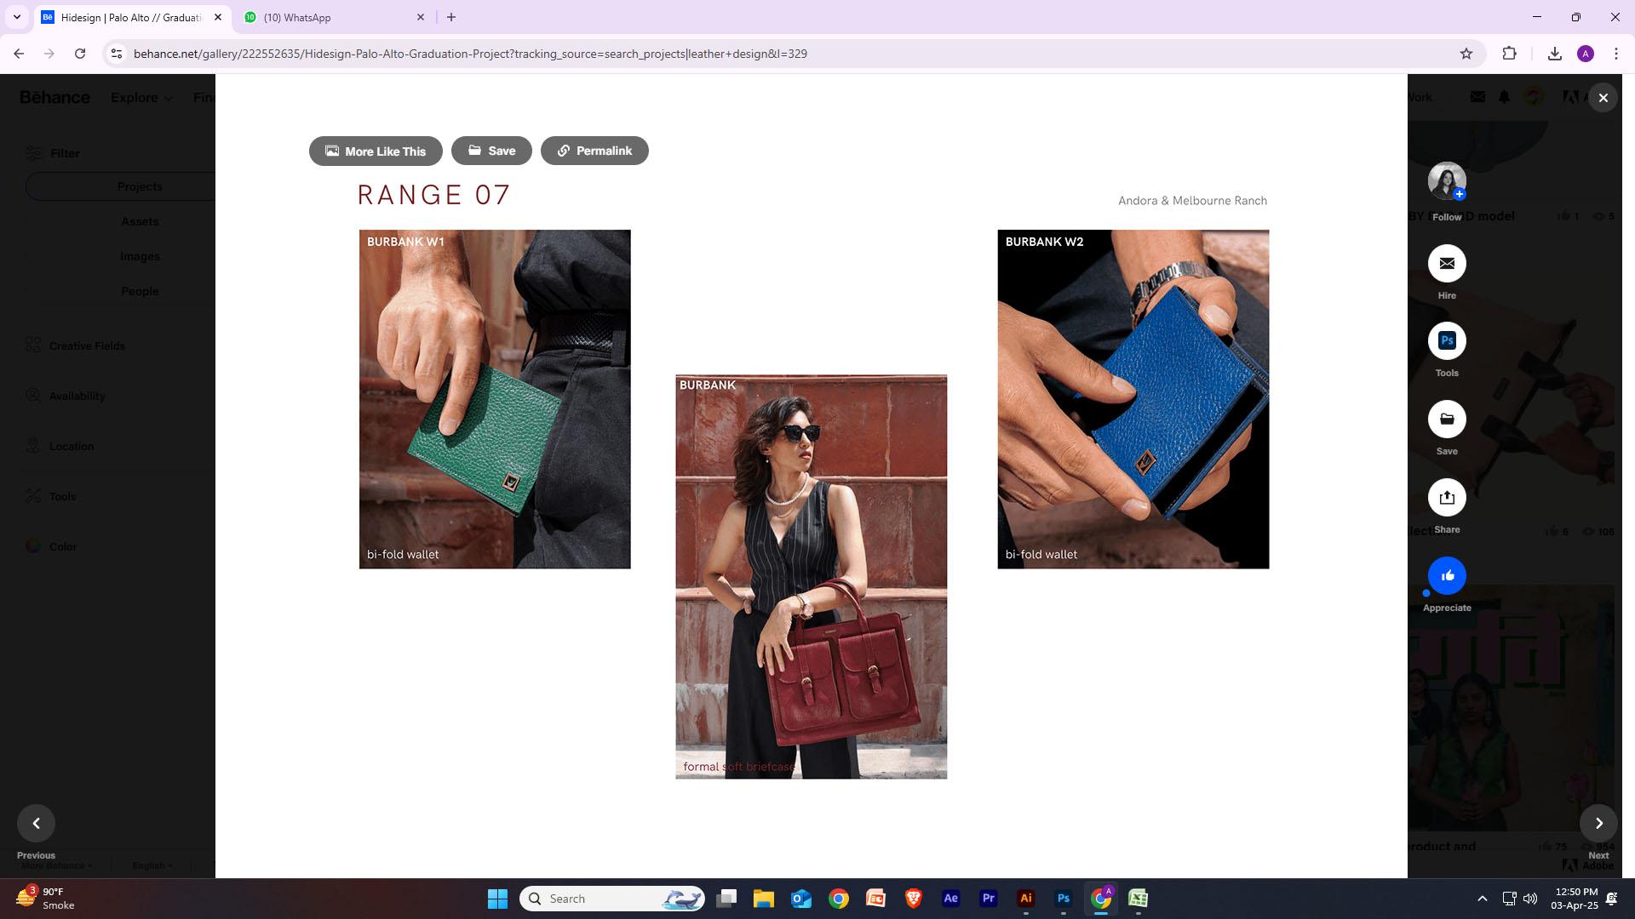Click the Save folder icon in sidebar
The image size is (1635, 919).
tap(1447, 420)
